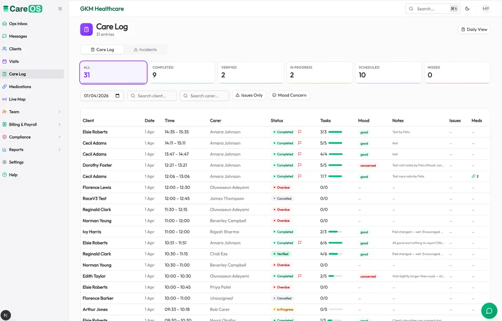502x321 pixels.
Task: Open the green chat bubble widget
Action: (488, 311)
